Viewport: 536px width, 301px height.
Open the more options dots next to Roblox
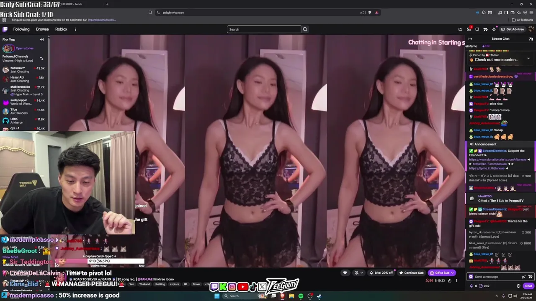(75, 29)
